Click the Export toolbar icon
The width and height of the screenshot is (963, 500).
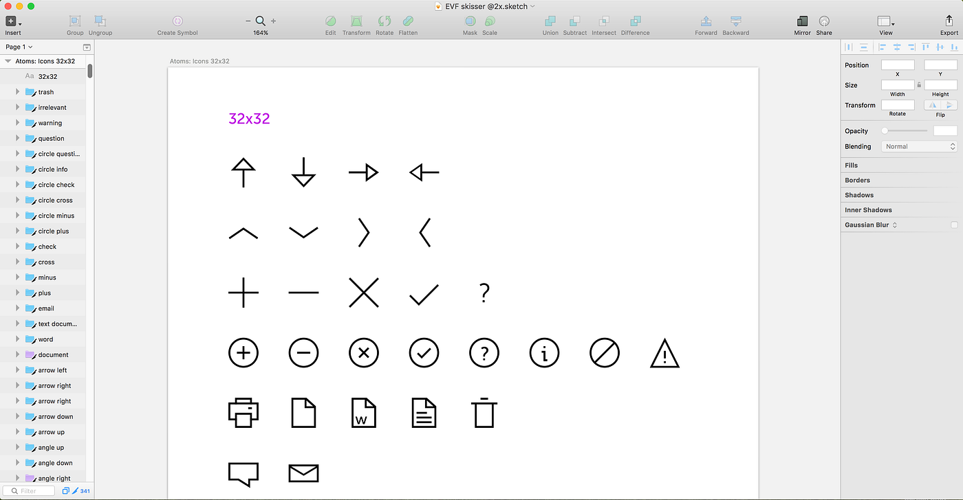click(949, 21)
